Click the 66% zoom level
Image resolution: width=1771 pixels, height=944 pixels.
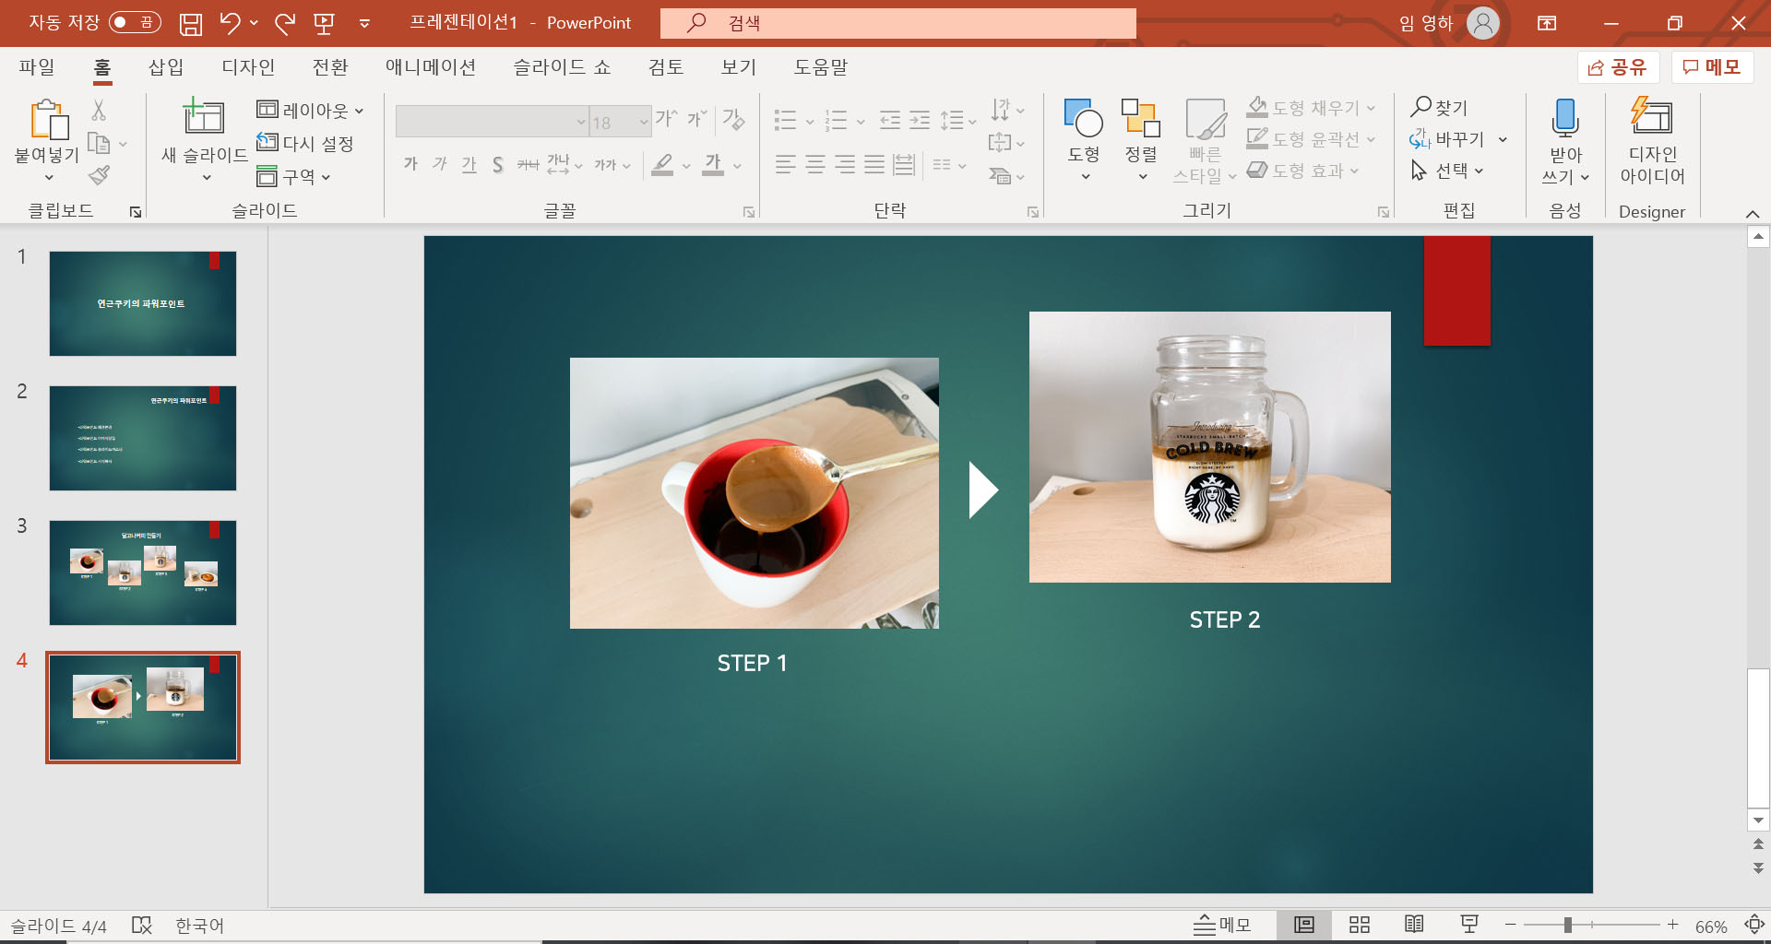tap(1711, 926)
